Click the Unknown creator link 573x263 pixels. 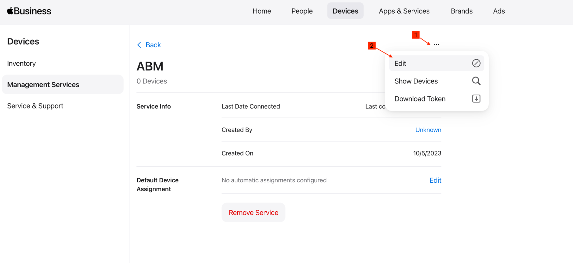[x=428, y=130]
